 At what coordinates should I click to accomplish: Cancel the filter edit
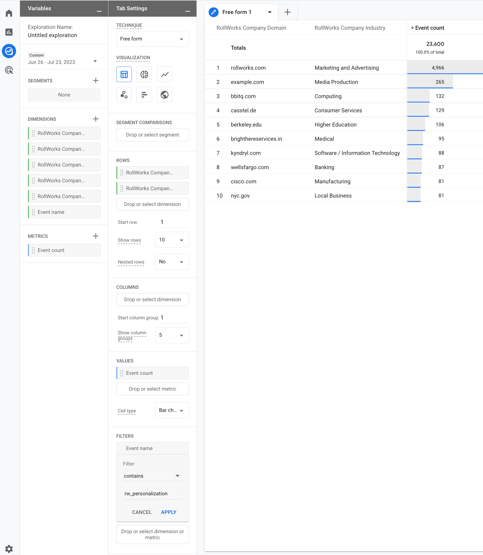pos(142,512)
